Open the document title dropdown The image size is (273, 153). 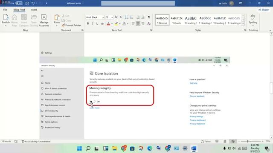[x=83, y=3]
